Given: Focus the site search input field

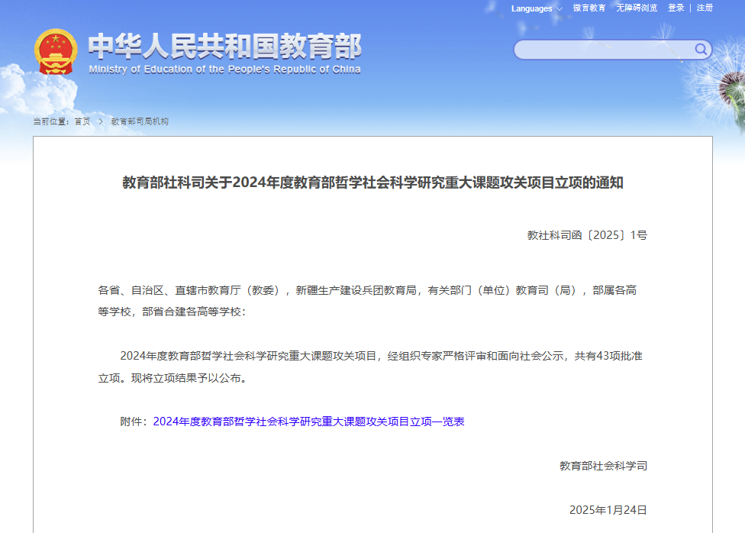Looking at the screenshot, I should coord(603,50).
